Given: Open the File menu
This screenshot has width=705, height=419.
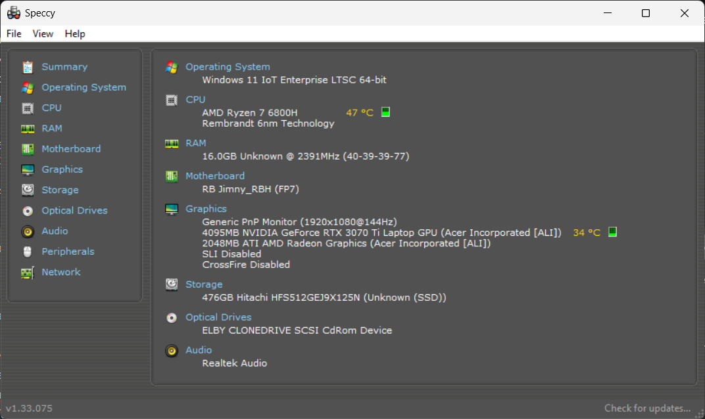Looking at the screenshot, I should [14, 33].
